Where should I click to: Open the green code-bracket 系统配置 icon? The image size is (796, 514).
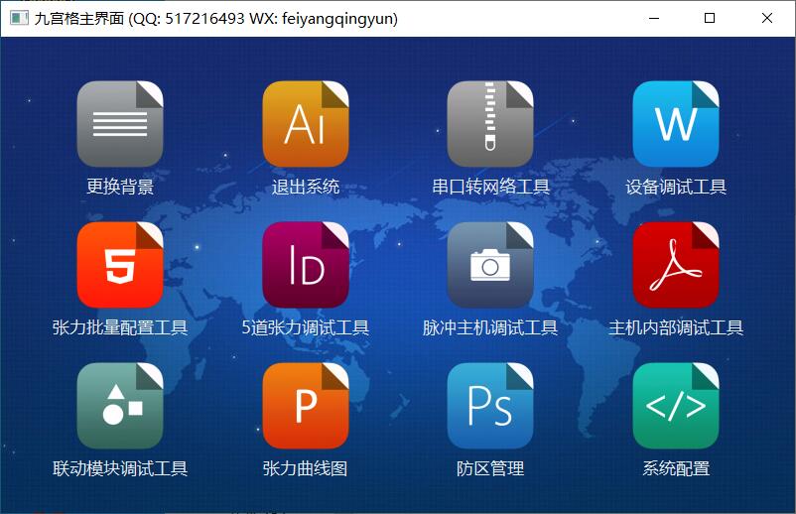[676, 406]
